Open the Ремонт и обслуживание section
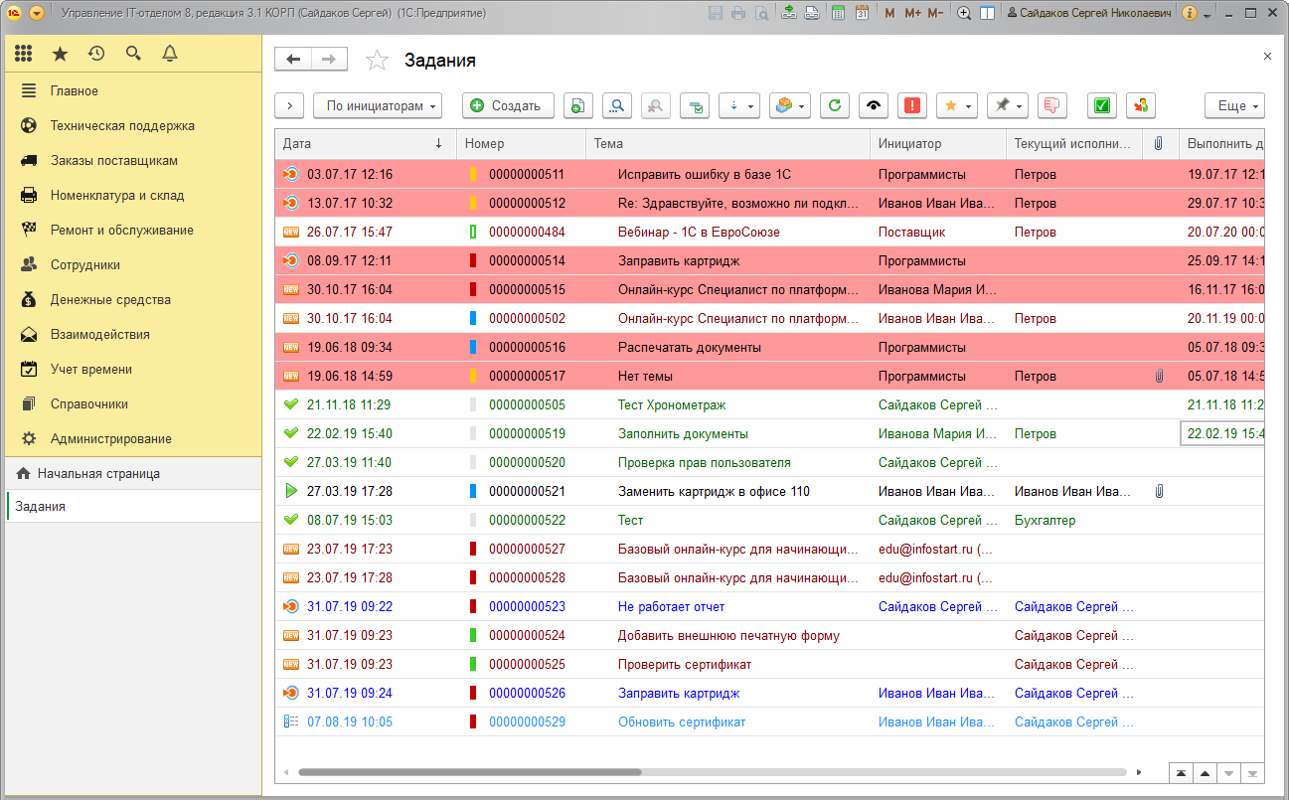The width and height of the screenshot is (1289, 800). coord(132,230)
